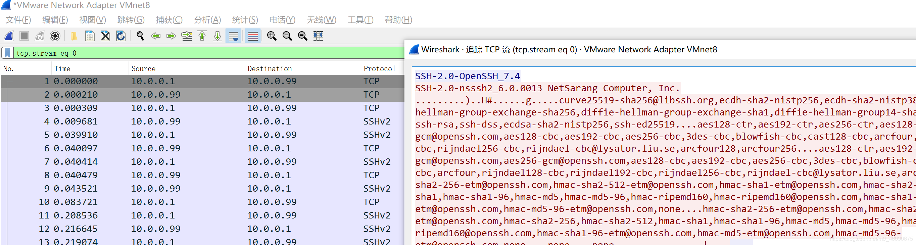
Task: Open the 捕获(C) menu
Action: (x=169, y=20)
